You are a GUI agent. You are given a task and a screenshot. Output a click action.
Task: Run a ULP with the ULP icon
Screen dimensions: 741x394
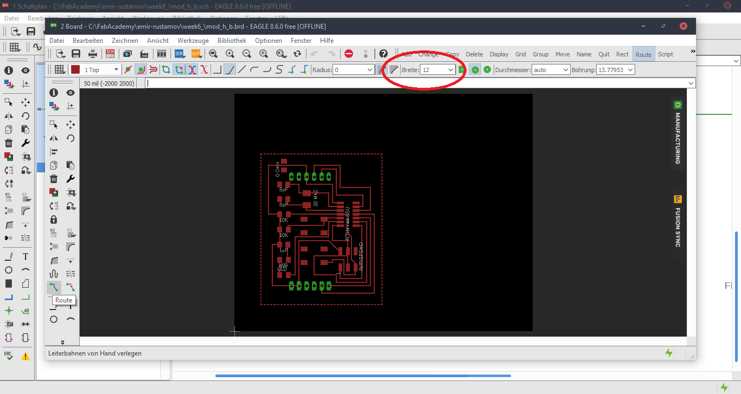pyautogui.click(x=196, y=54)
